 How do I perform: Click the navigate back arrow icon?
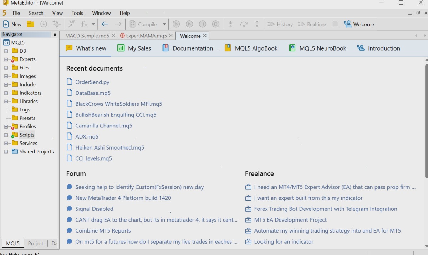click(105, 24)
